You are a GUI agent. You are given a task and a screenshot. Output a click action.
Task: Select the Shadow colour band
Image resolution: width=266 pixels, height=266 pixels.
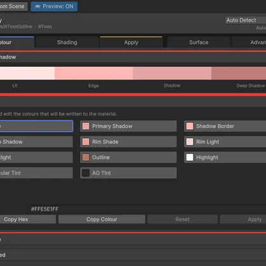coord(172,73)
